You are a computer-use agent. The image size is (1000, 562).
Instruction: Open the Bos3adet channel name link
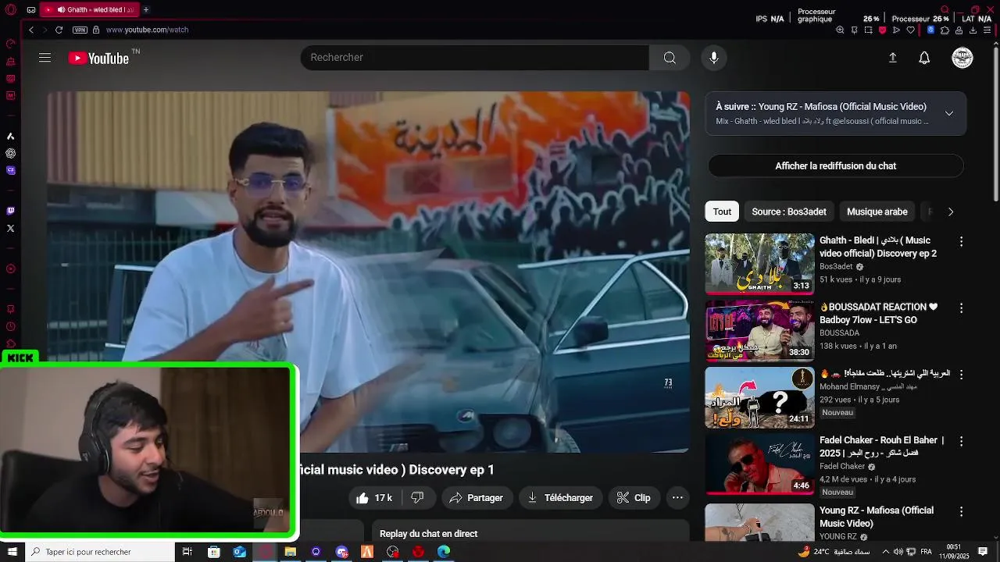836,266
